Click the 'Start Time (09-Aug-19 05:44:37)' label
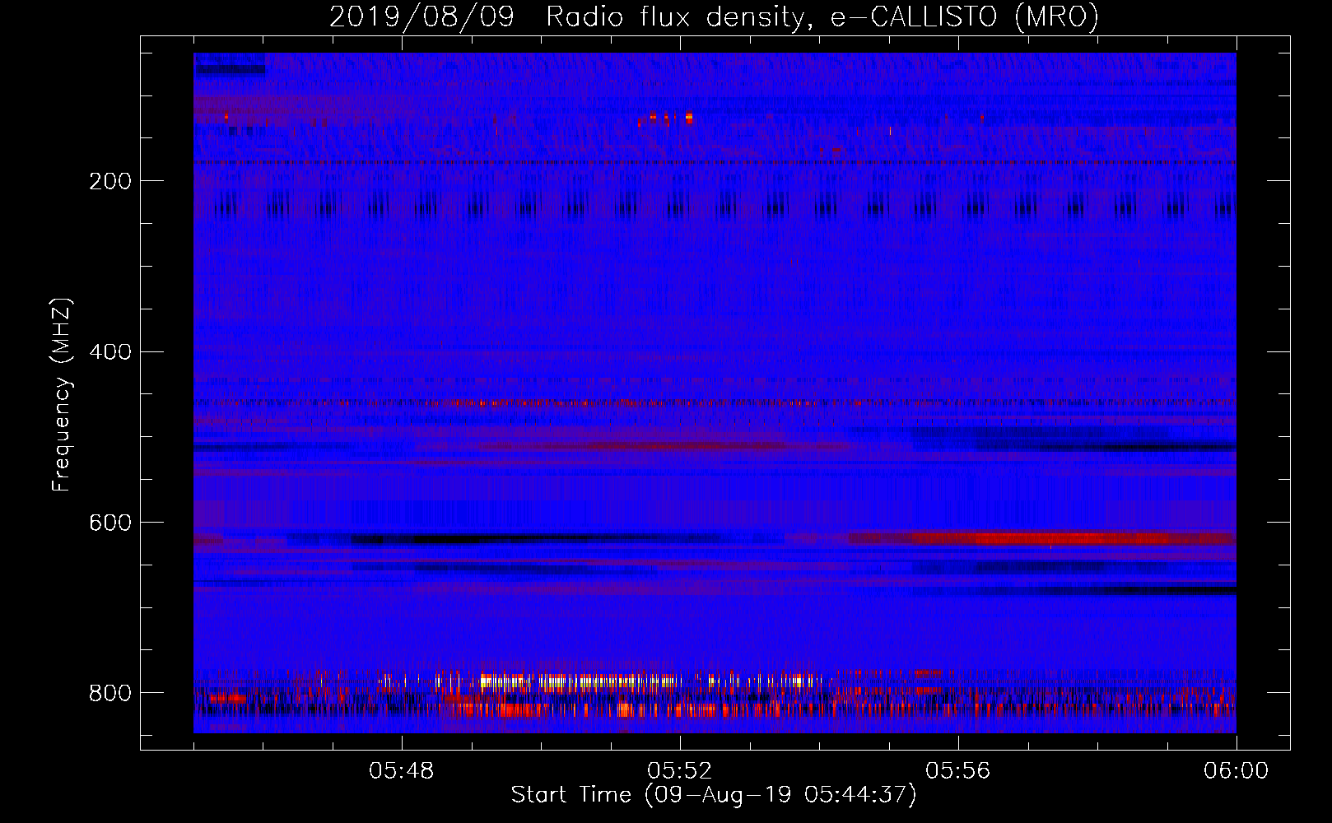This screenshot has height=823, width=1332. click(714, 795)
